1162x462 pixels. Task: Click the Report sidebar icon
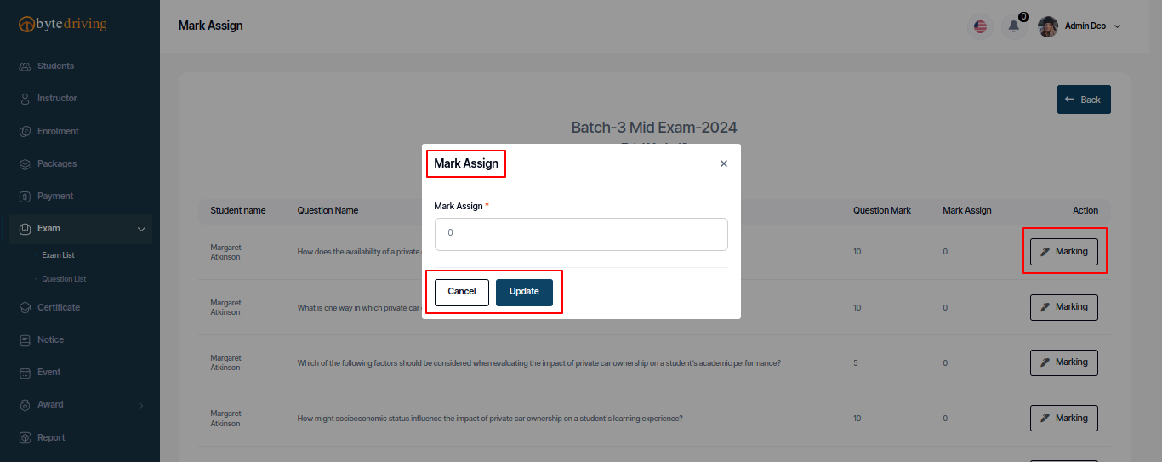tap(25, 437)
